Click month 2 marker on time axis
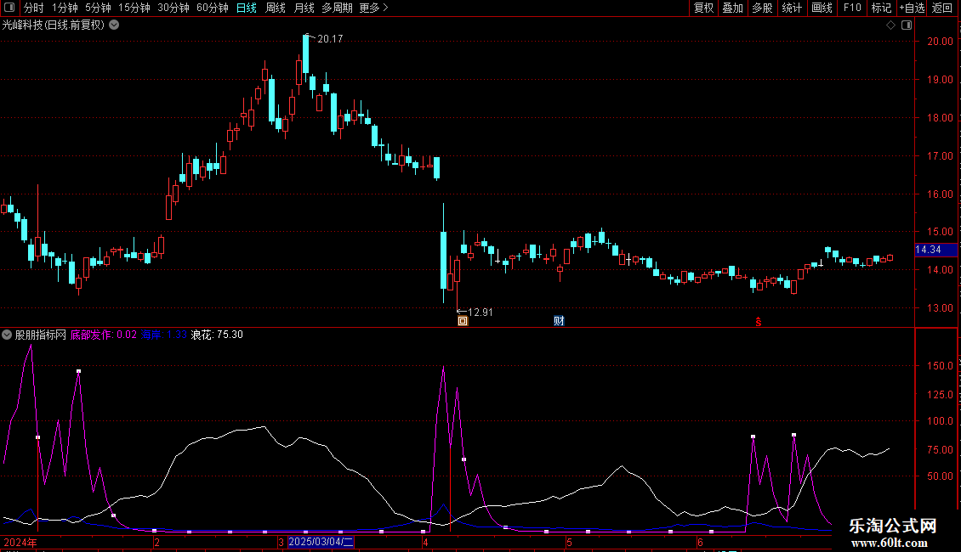961x552 pixels. coord(156,542)
